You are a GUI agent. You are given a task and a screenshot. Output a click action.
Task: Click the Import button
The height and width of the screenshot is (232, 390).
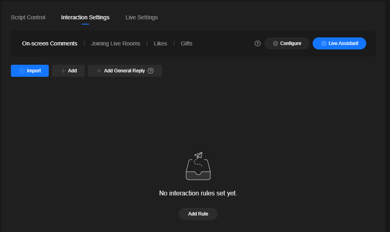30,71
